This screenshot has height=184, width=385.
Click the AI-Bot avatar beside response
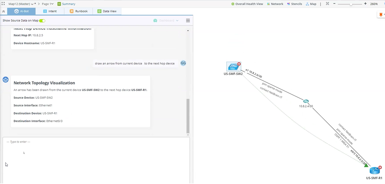click(5, 79)
